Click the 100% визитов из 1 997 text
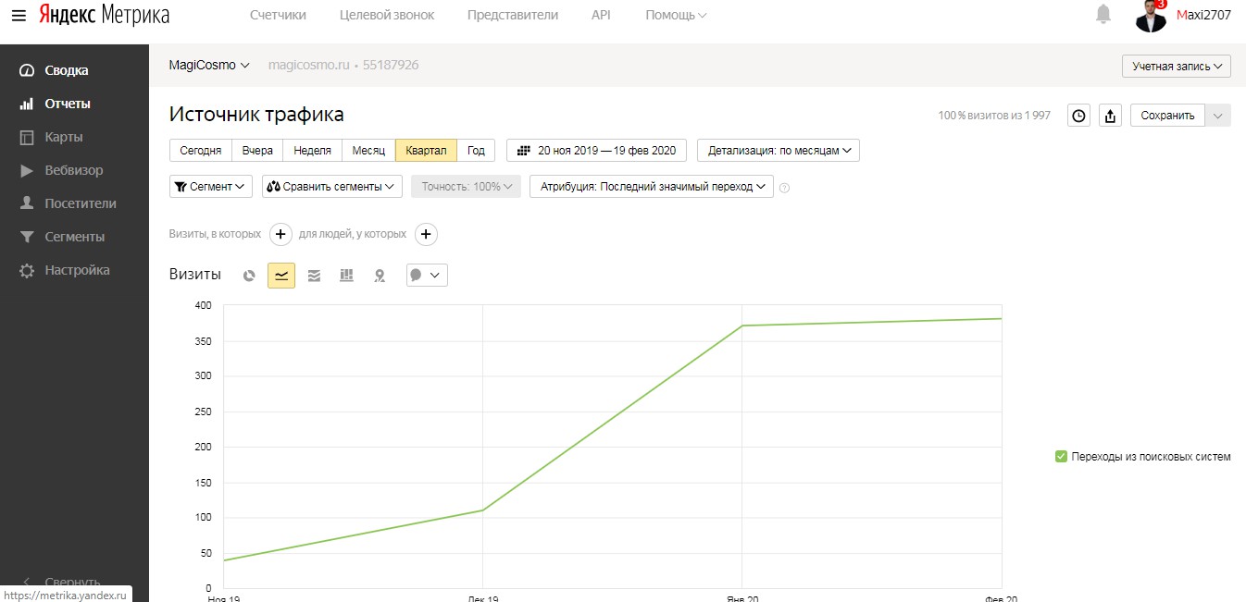1246x602 pixels. coord(994,116)
